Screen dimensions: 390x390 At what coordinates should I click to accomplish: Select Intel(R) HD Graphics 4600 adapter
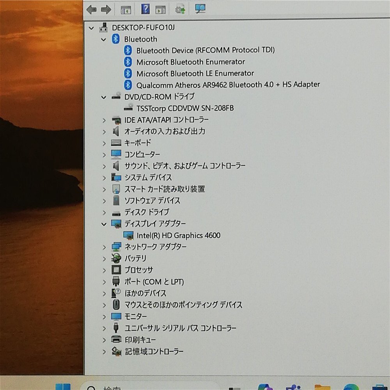click(178, 236)
